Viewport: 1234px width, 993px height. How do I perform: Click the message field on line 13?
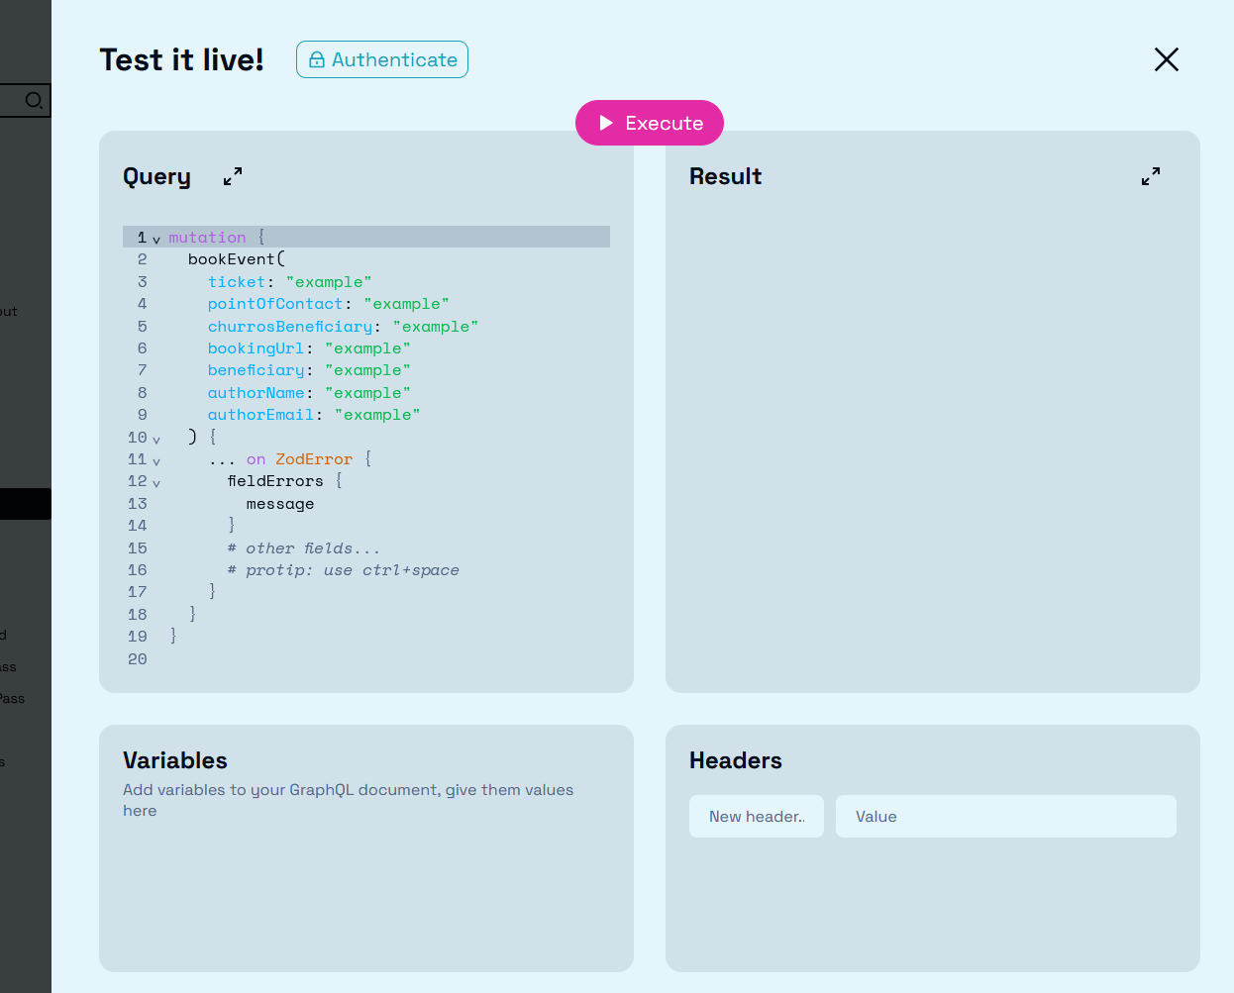click(279, 504)
